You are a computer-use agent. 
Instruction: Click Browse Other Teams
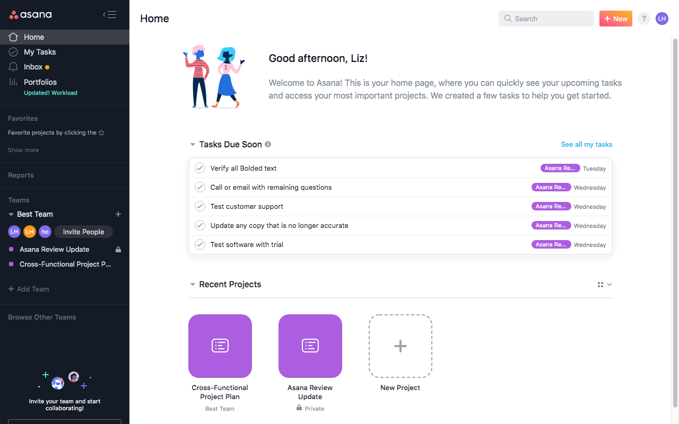tap(42, 317)
